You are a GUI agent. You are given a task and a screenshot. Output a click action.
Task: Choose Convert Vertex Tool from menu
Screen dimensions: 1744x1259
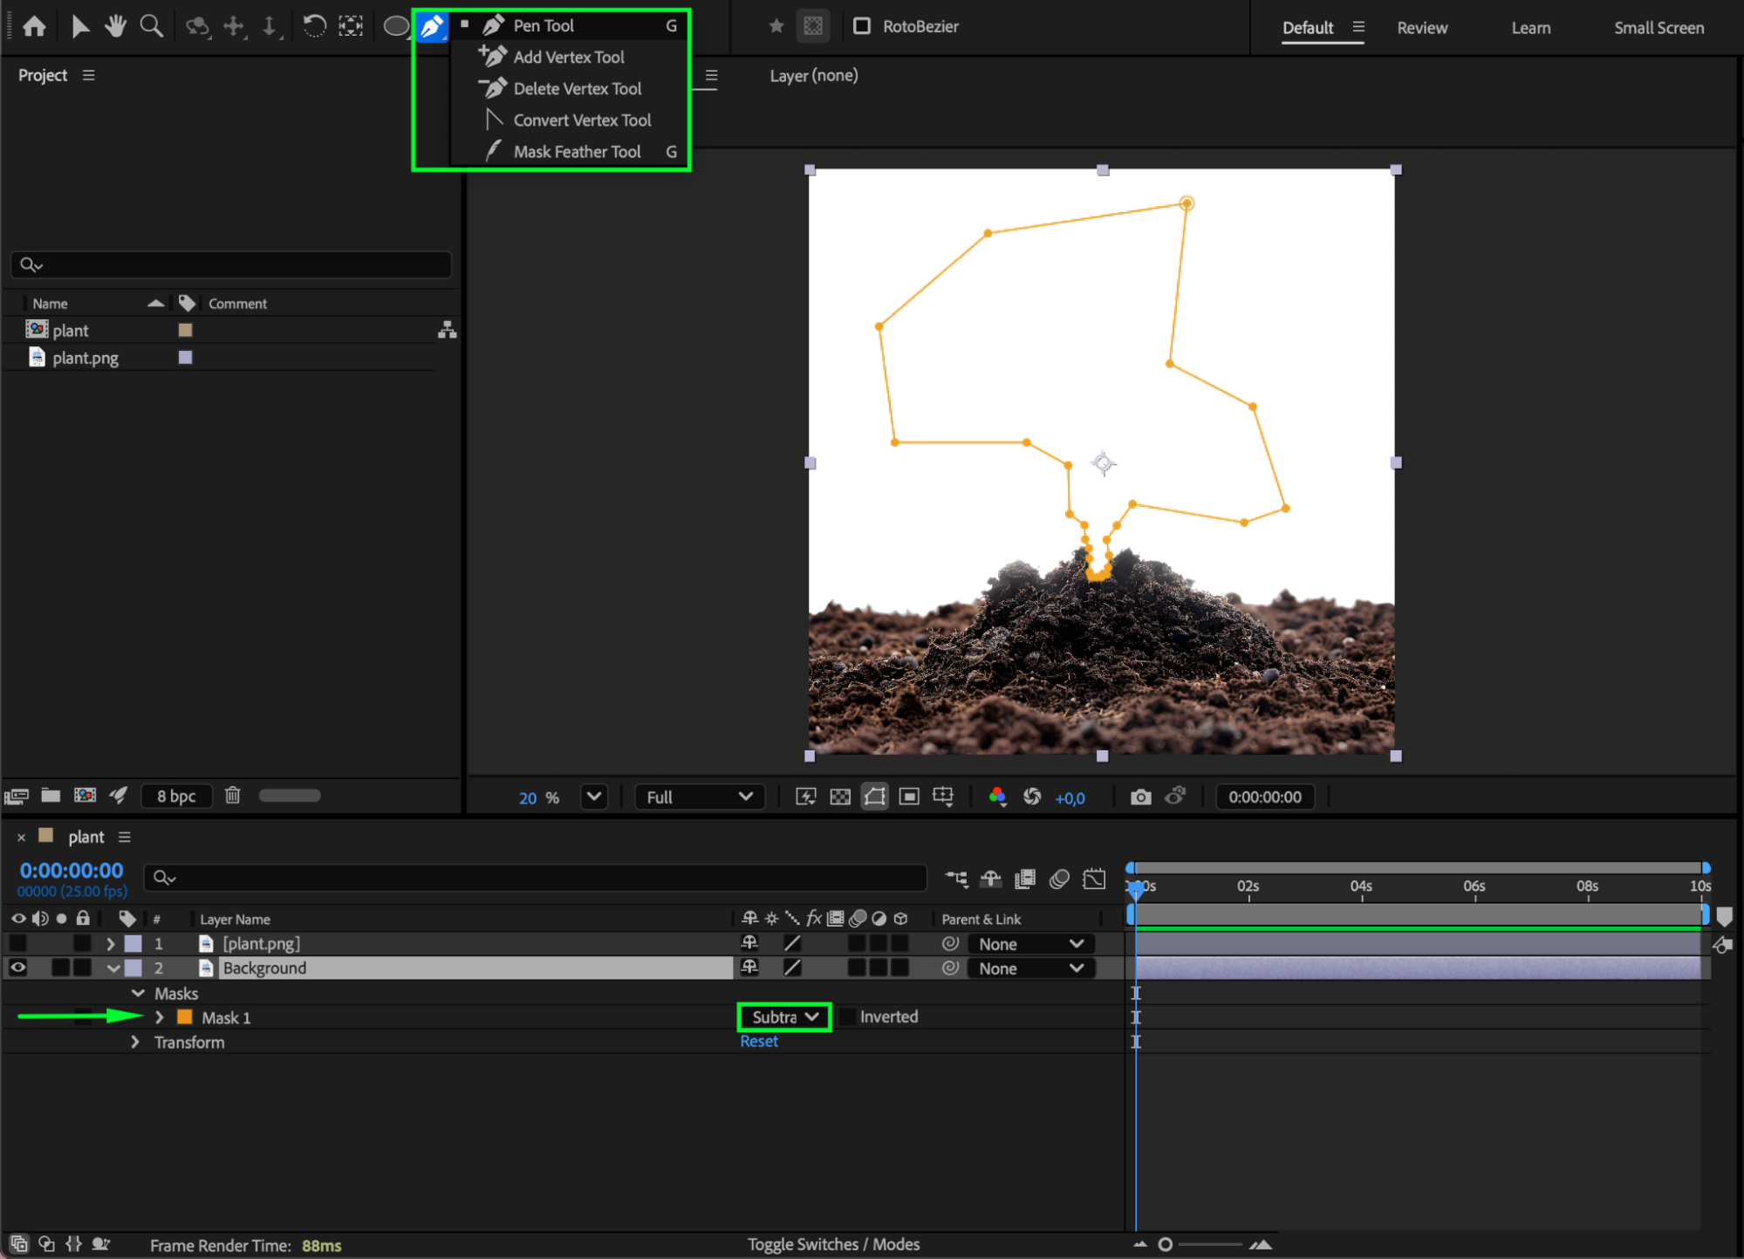[582, 120]
